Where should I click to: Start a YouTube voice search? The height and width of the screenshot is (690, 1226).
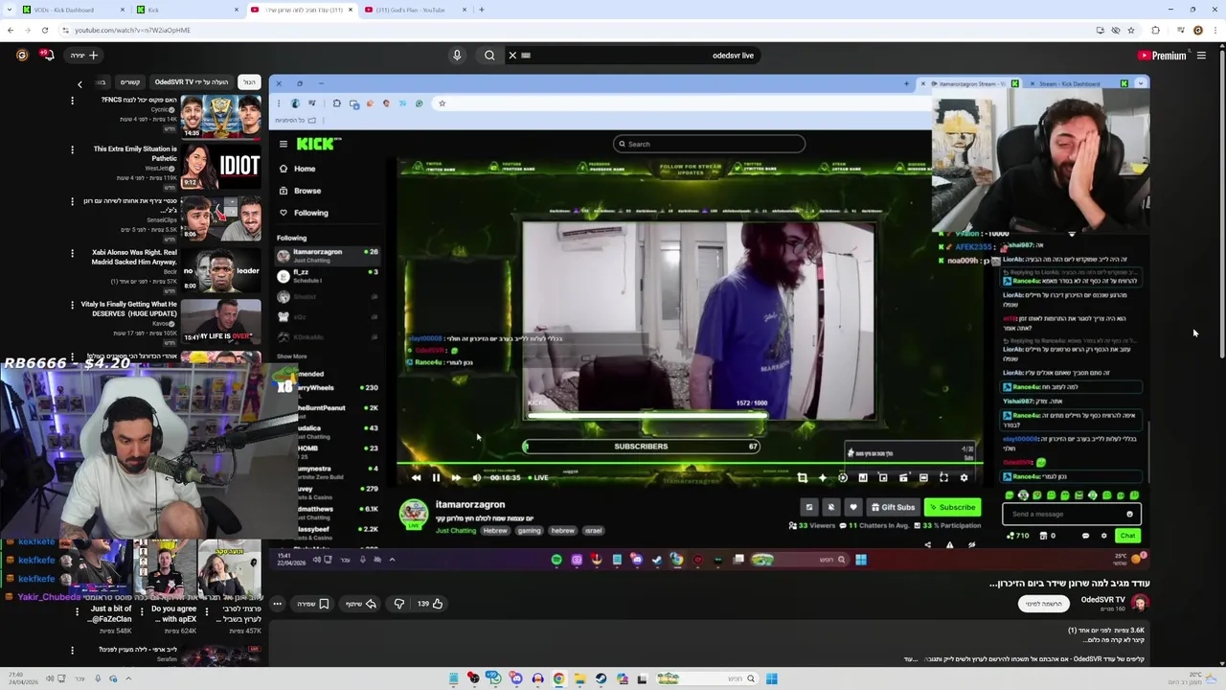click(x=457, y=56)
